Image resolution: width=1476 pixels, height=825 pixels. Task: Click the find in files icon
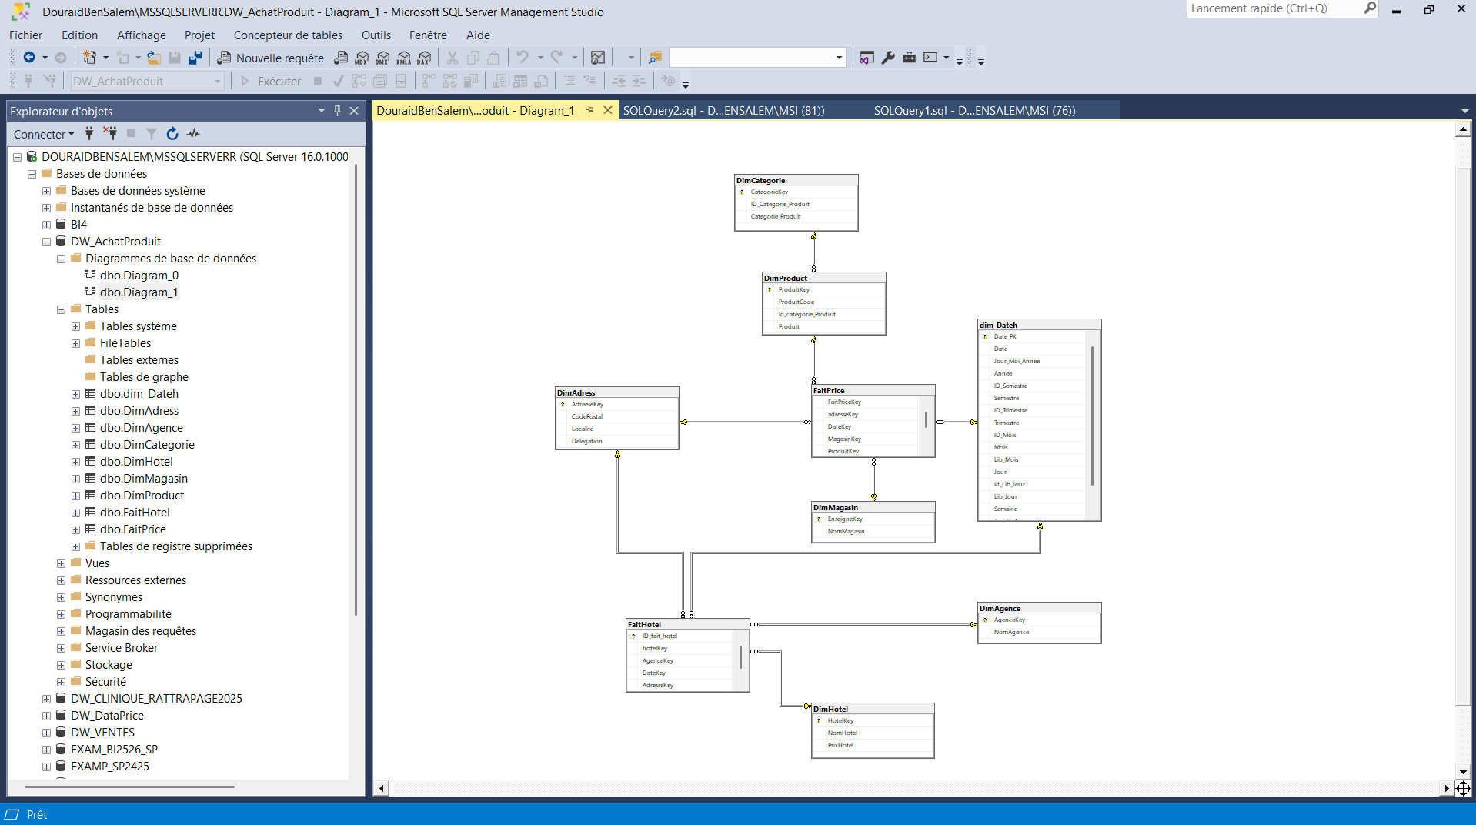click(655, 58)
